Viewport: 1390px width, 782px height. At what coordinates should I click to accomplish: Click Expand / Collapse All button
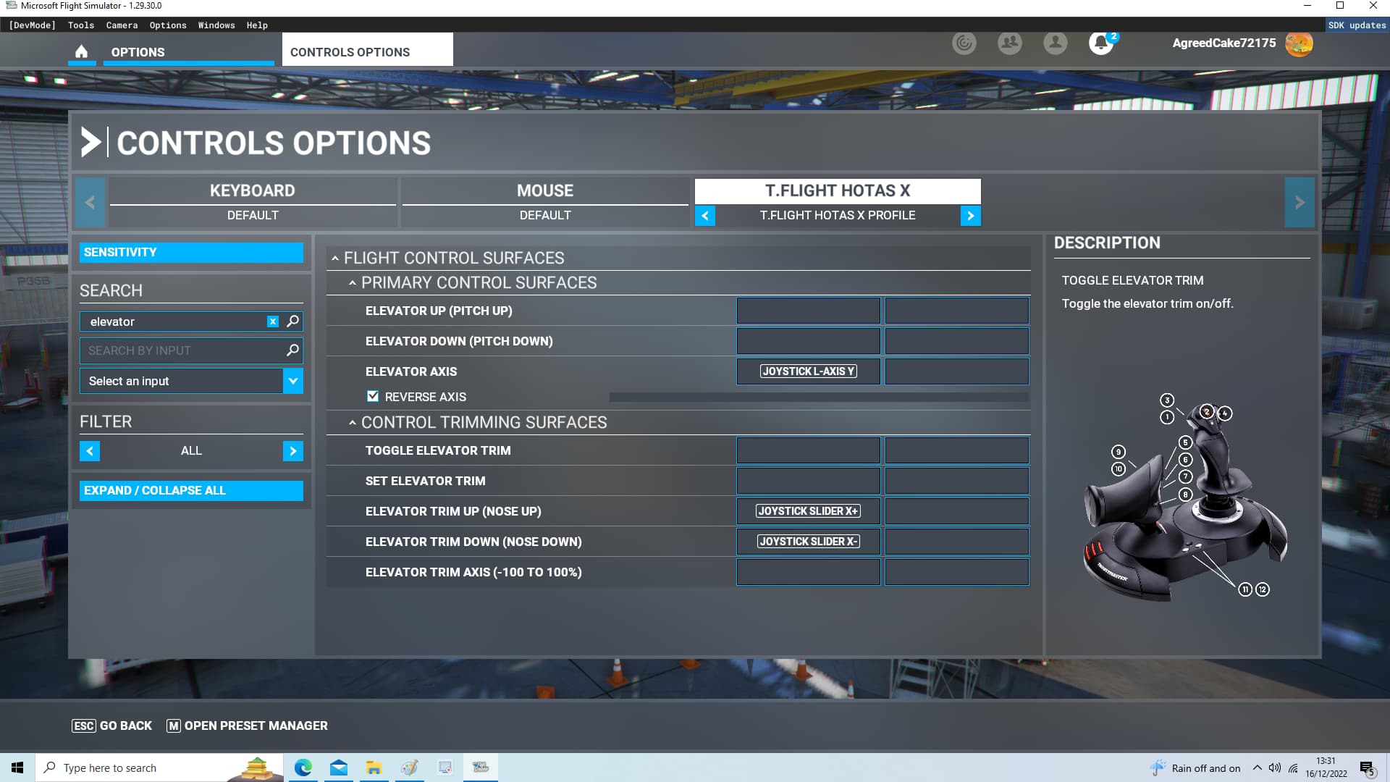point(191,491)
